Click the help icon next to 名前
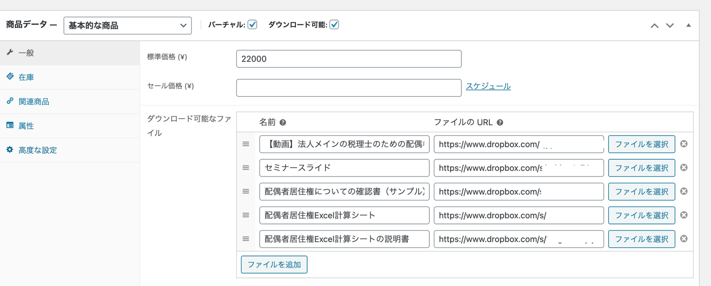Screen dimensions: 711x286 coord(283,123)
